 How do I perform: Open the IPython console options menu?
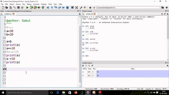pyautogui.click(x=168, y=14)
